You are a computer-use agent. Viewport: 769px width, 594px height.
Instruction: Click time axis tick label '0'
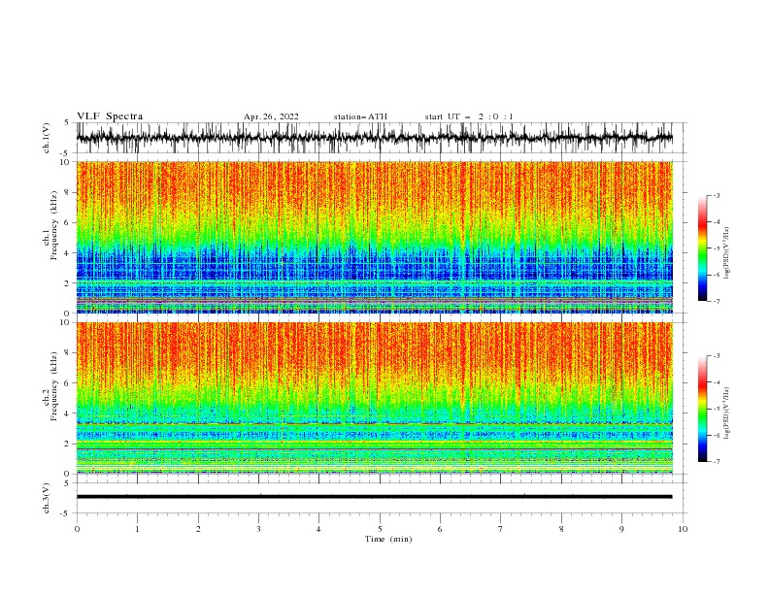(77, 529)
